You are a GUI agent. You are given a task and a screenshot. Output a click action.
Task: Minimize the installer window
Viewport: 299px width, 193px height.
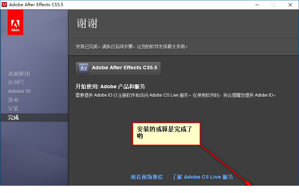tap(257, 5)
